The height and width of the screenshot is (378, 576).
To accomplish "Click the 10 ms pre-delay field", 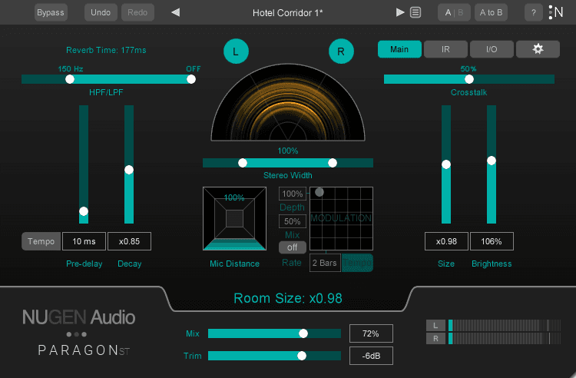I will click(84, 241).
